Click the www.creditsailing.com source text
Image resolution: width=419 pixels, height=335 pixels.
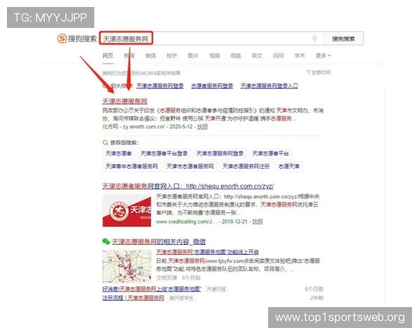pyautogui.click(x=186, y=221)
